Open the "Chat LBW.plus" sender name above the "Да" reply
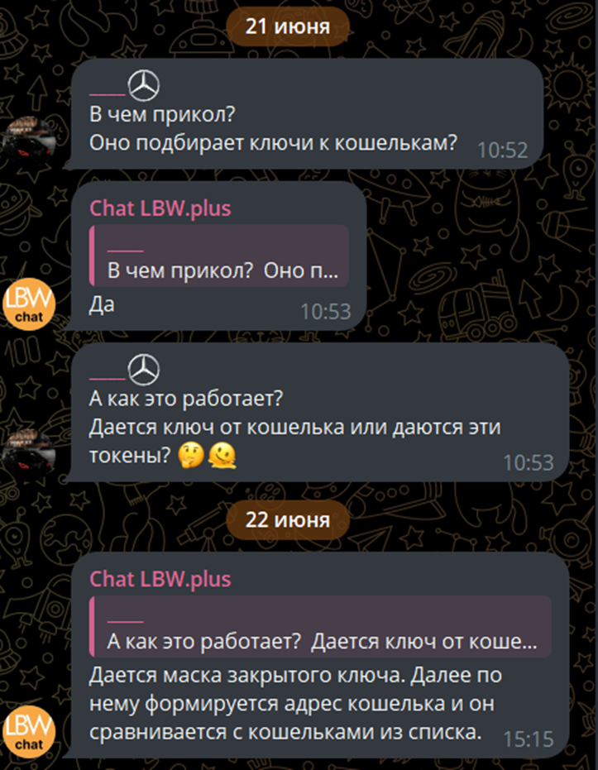This screenshot has height=770, width=598. click(x=160, y=208)
